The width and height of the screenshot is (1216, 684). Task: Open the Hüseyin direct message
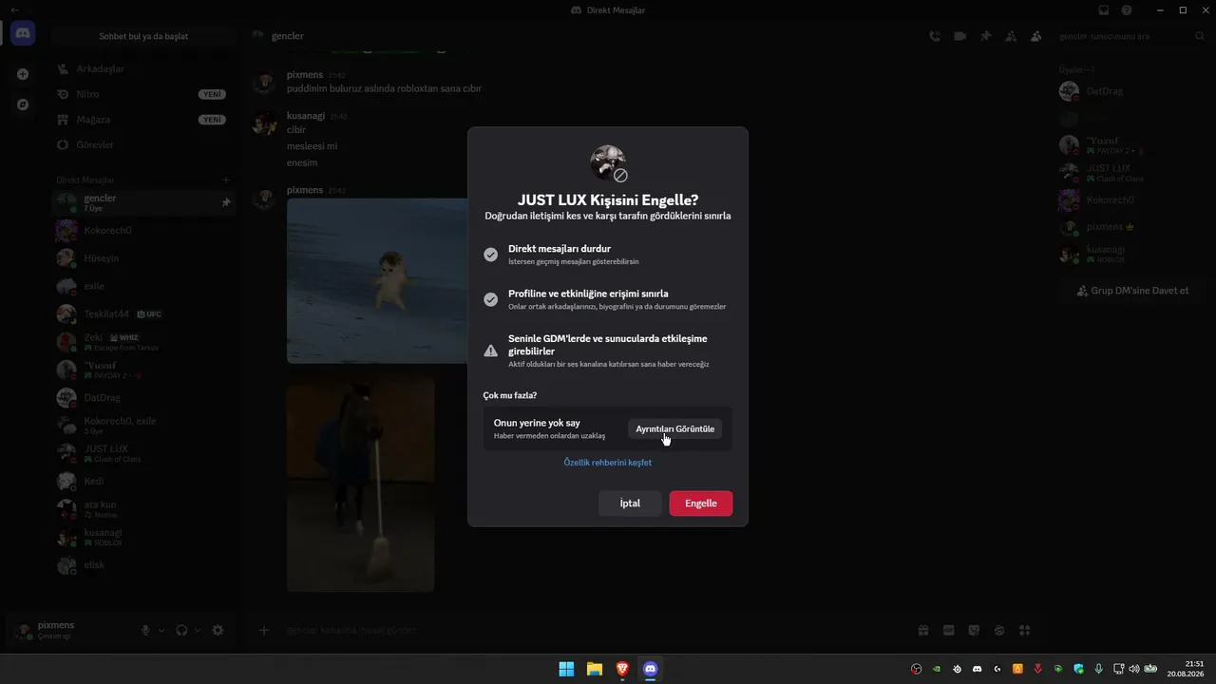click(x=143, y=258)
